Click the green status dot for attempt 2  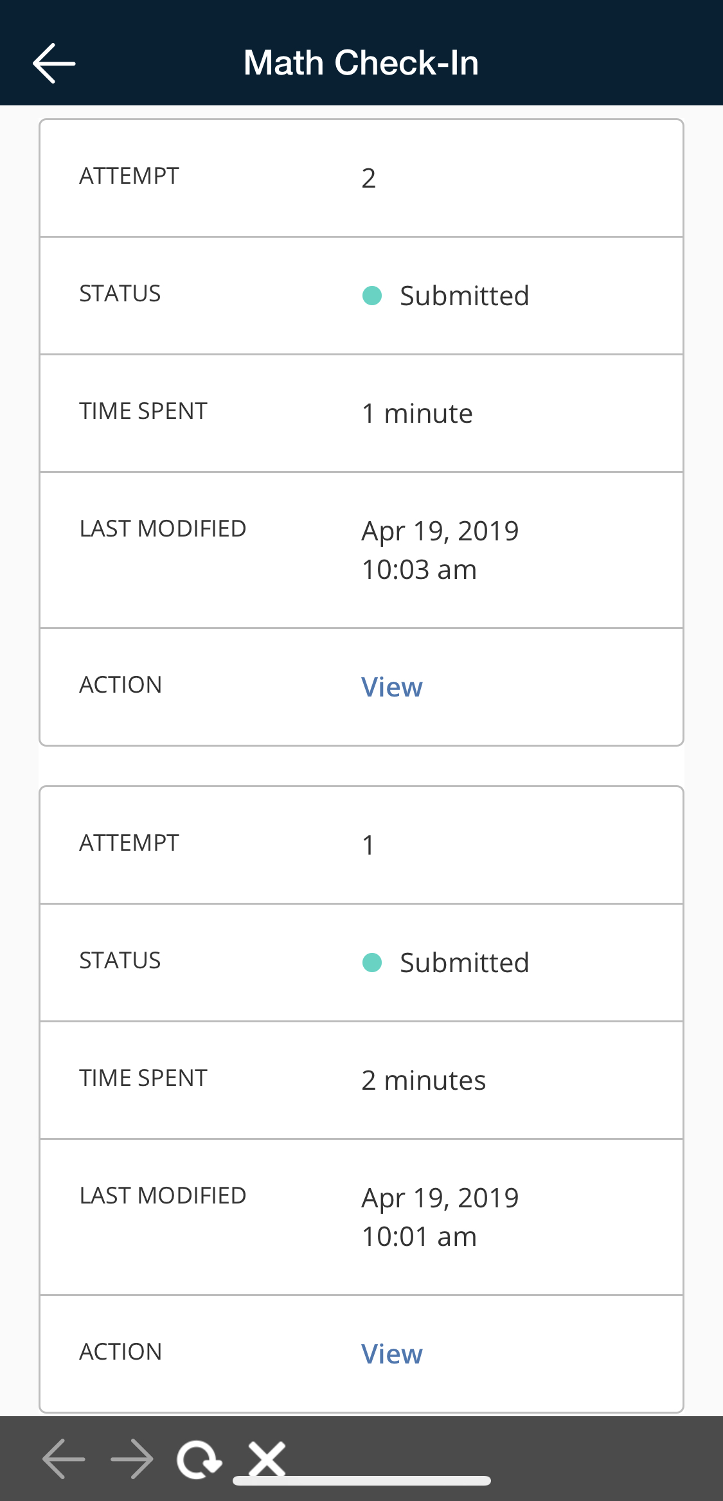tap(372, 296)
